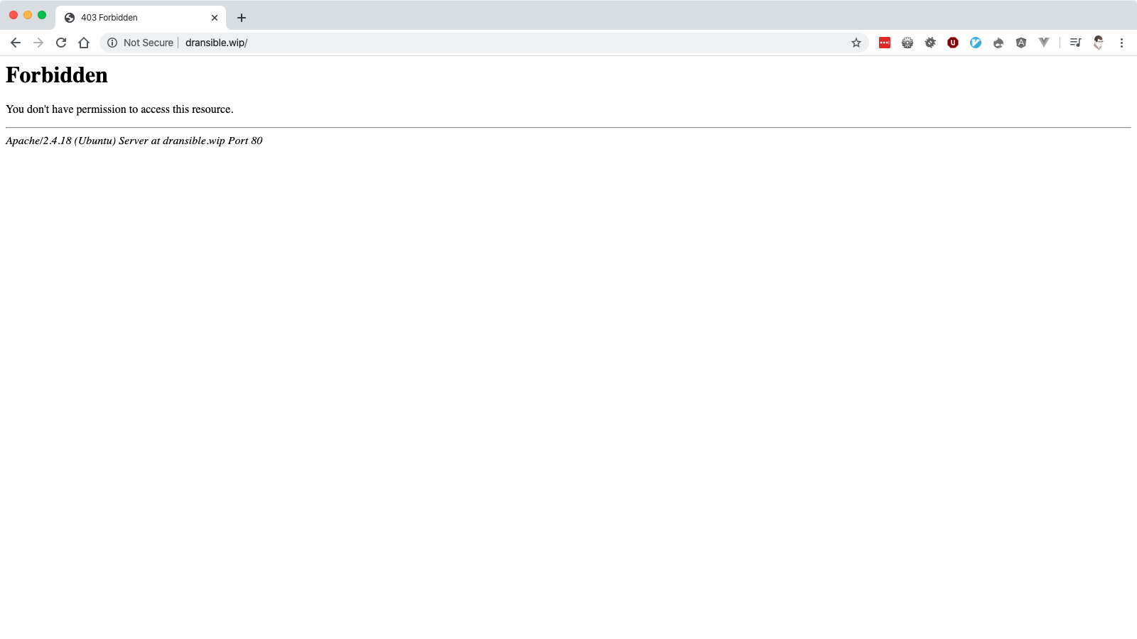This screenshot has height=639, width=1137.
Task: Open the Not Secure site info
Action: pyautogui.click(x=141, y=43)
